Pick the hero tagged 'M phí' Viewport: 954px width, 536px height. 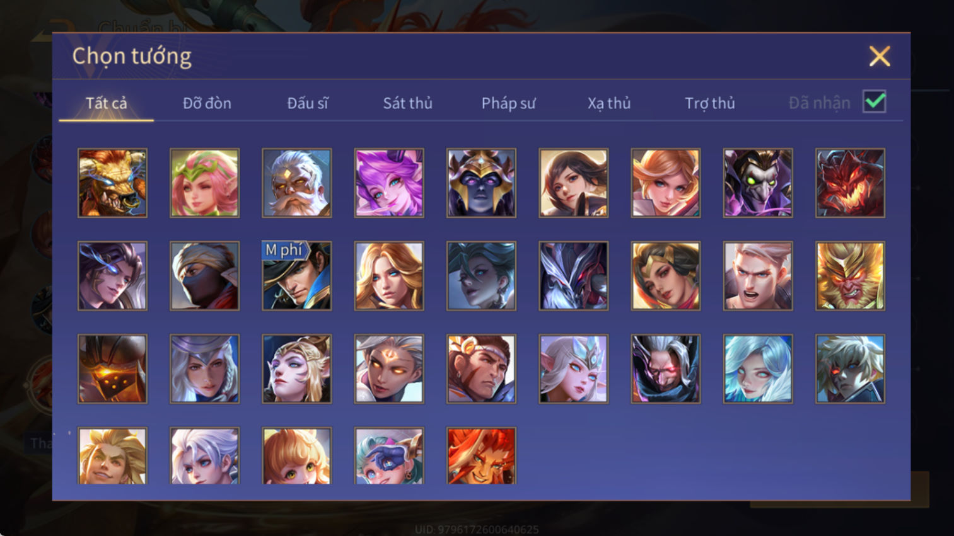pos(296,276)
